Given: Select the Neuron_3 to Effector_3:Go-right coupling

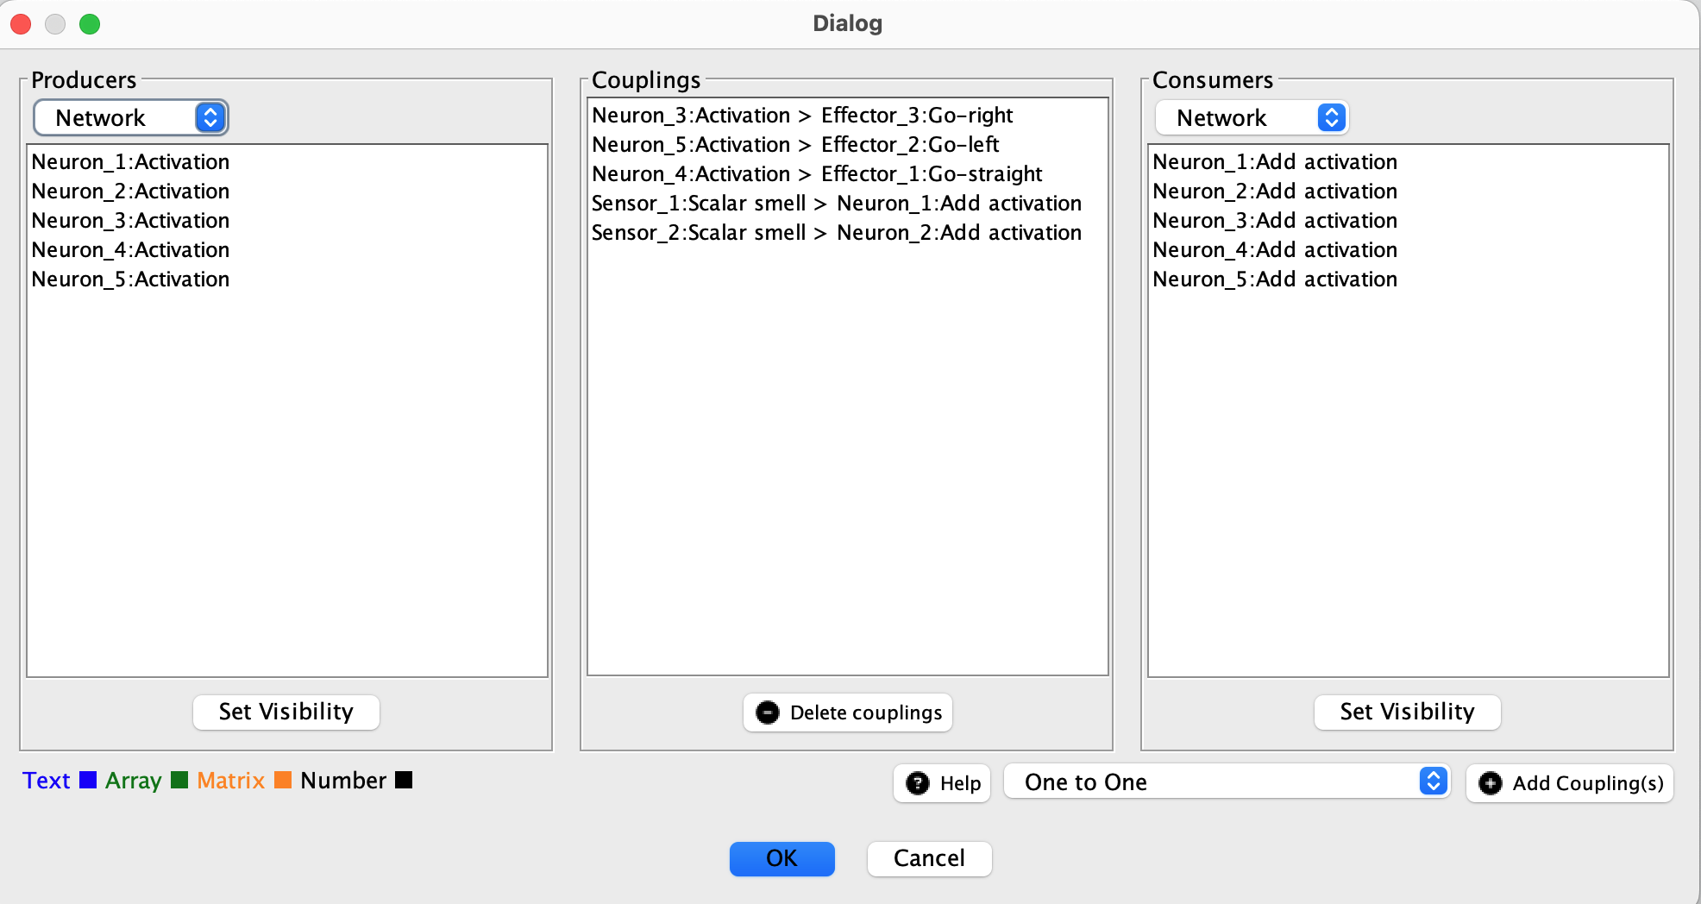Looking at the screenshot, I should (x=802, y=116).
